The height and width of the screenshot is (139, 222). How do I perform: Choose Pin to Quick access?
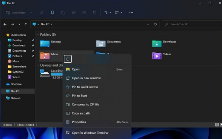[x=97, y=87]
